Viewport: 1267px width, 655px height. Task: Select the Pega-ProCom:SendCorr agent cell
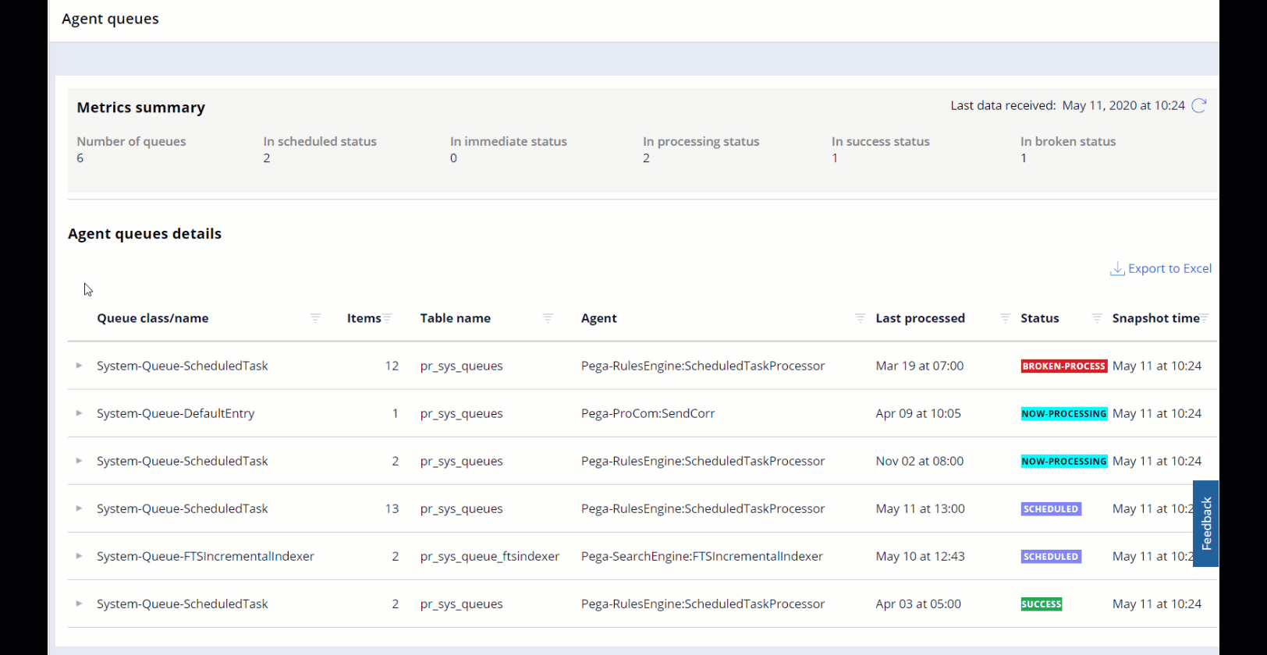coord(648,413)
